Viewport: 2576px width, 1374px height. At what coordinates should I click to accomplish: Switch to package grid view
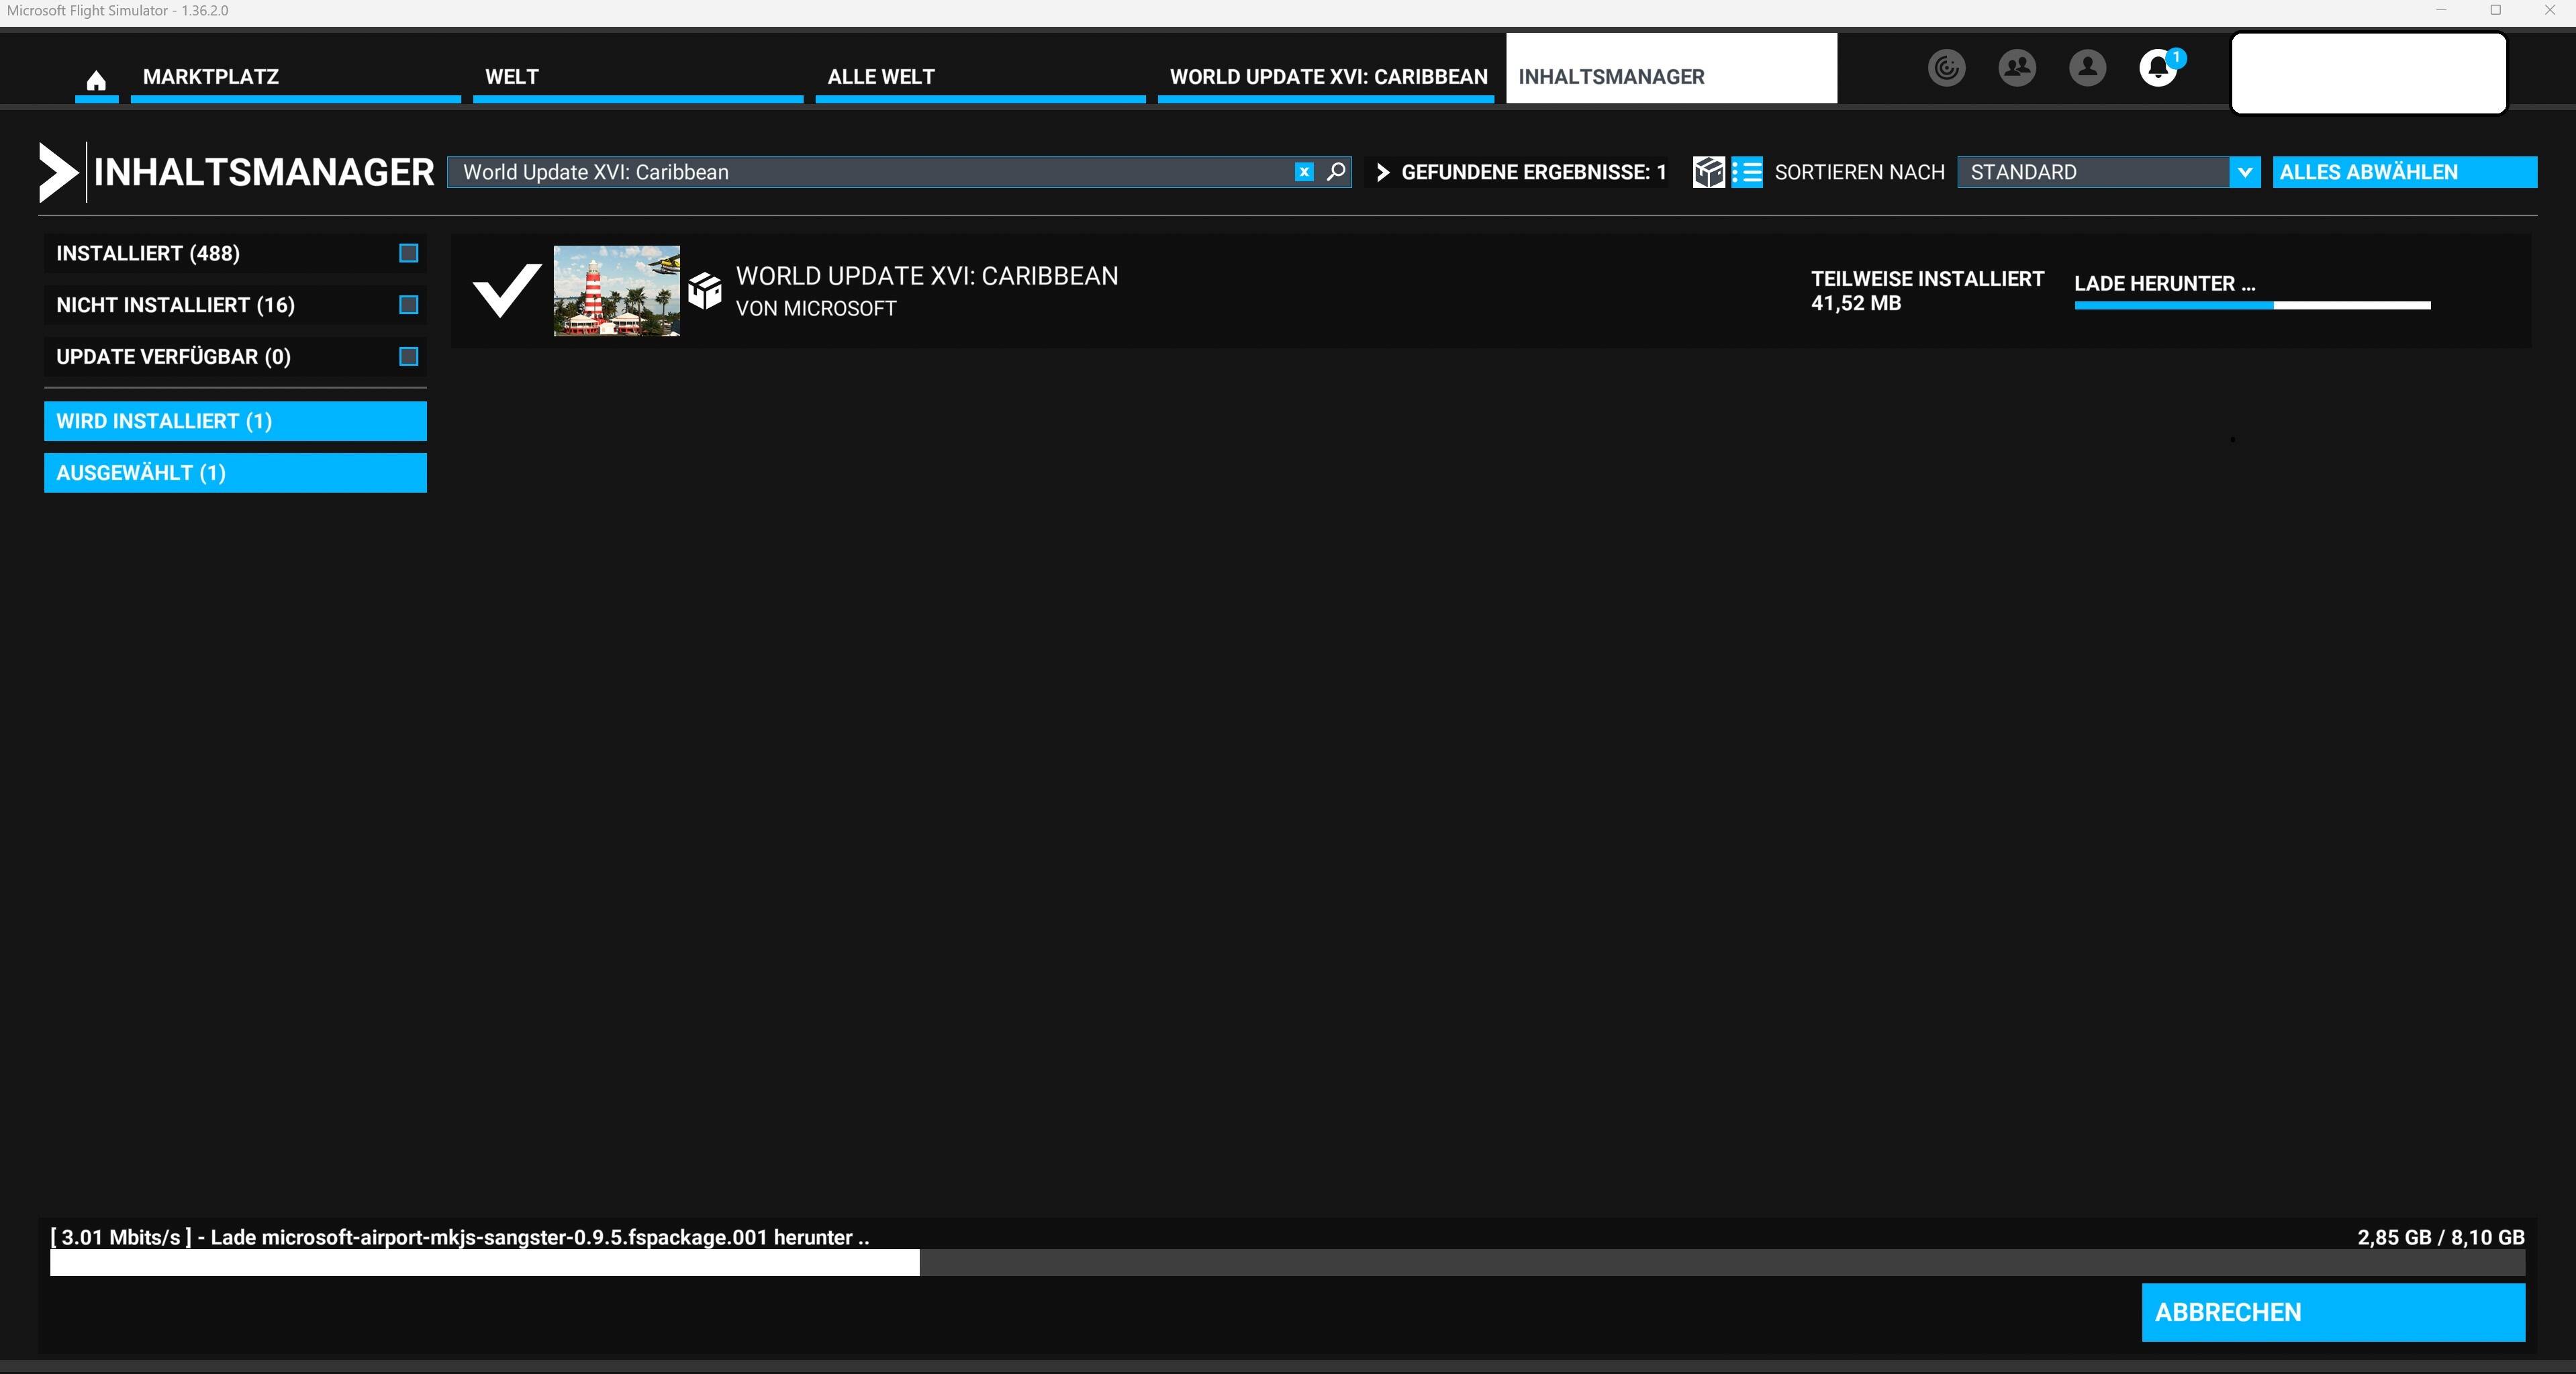pyautogui.click(x=1708, y=172)
